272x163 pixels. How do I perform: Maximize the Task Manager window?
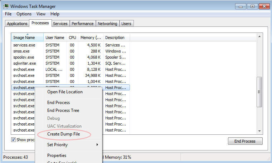[252, 6]
